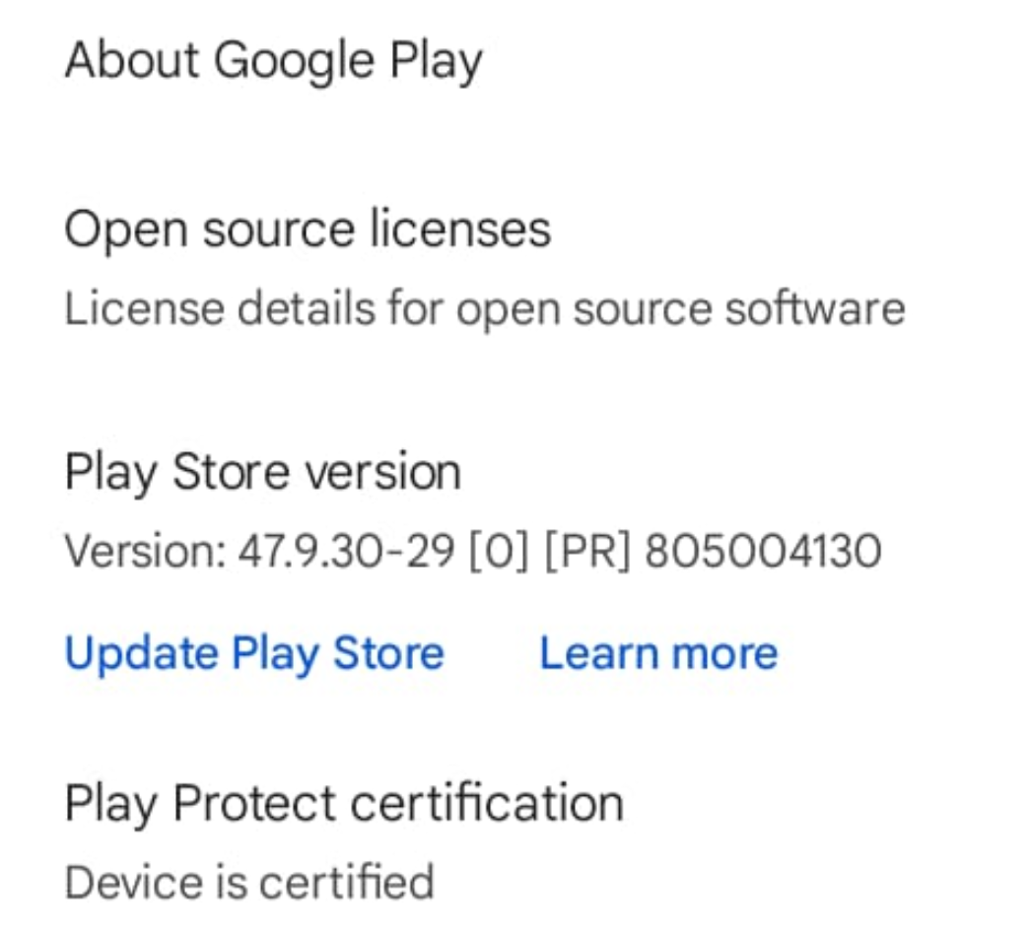Open the Open source licenses entry
The image size is (1029, 936).
[307, 230]
